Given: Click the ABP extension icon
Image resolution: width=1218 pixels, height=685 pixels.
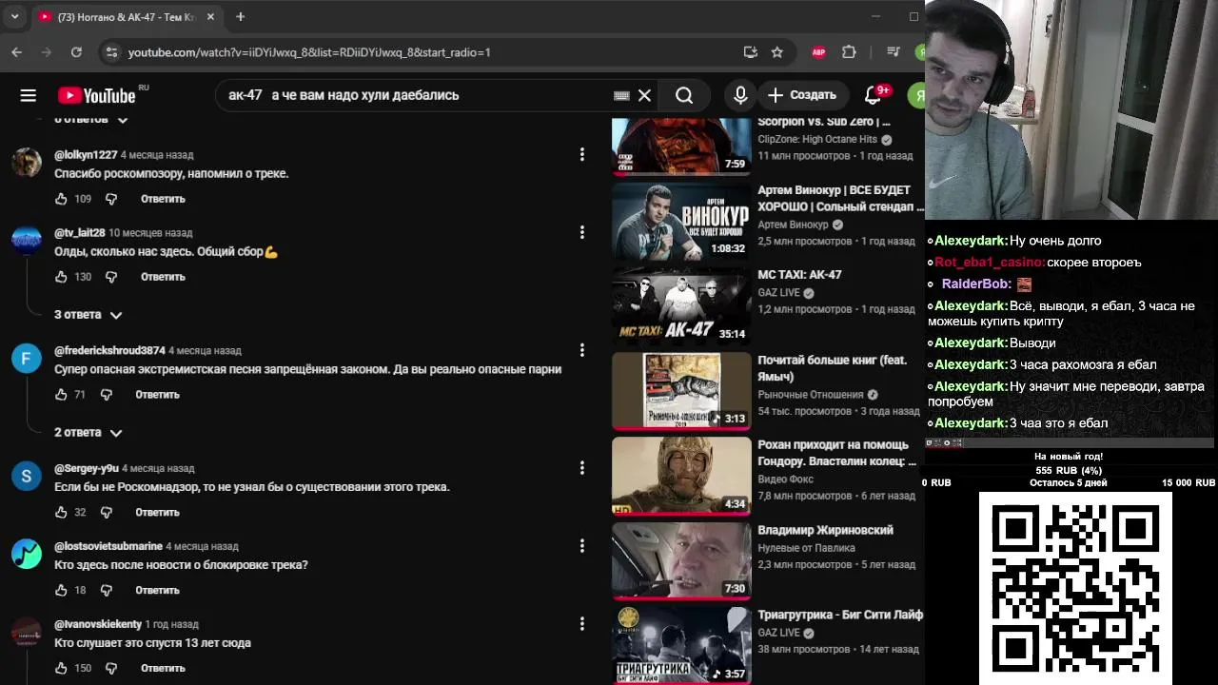Looking at the screenshot, I should point(818,52).
